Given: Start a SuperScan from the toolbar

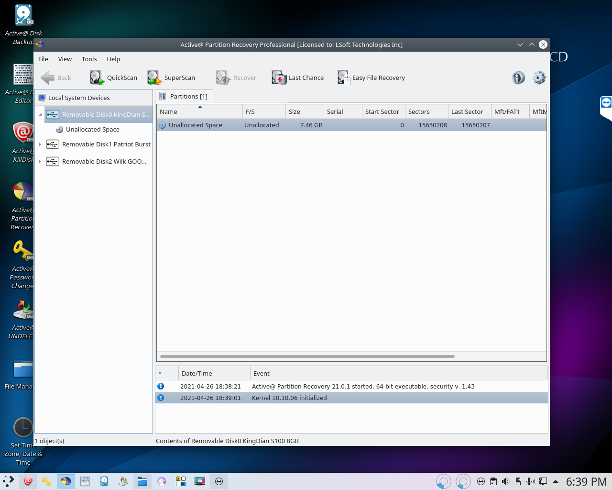Looking at the screenshot, I should point(171,78).
